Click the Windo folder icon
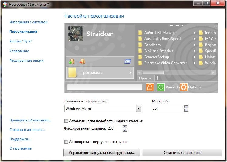 click(x=201, y=63)
